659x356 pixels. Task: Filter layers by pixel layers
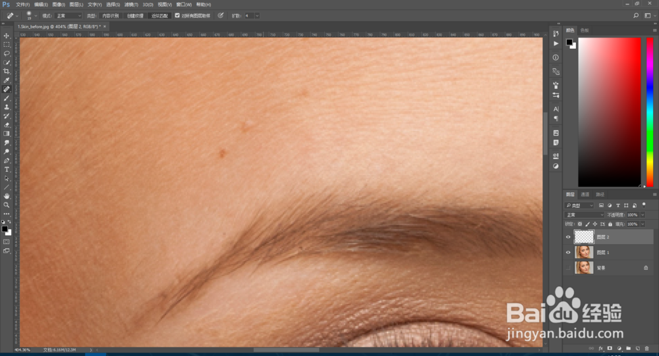[602, 205]
